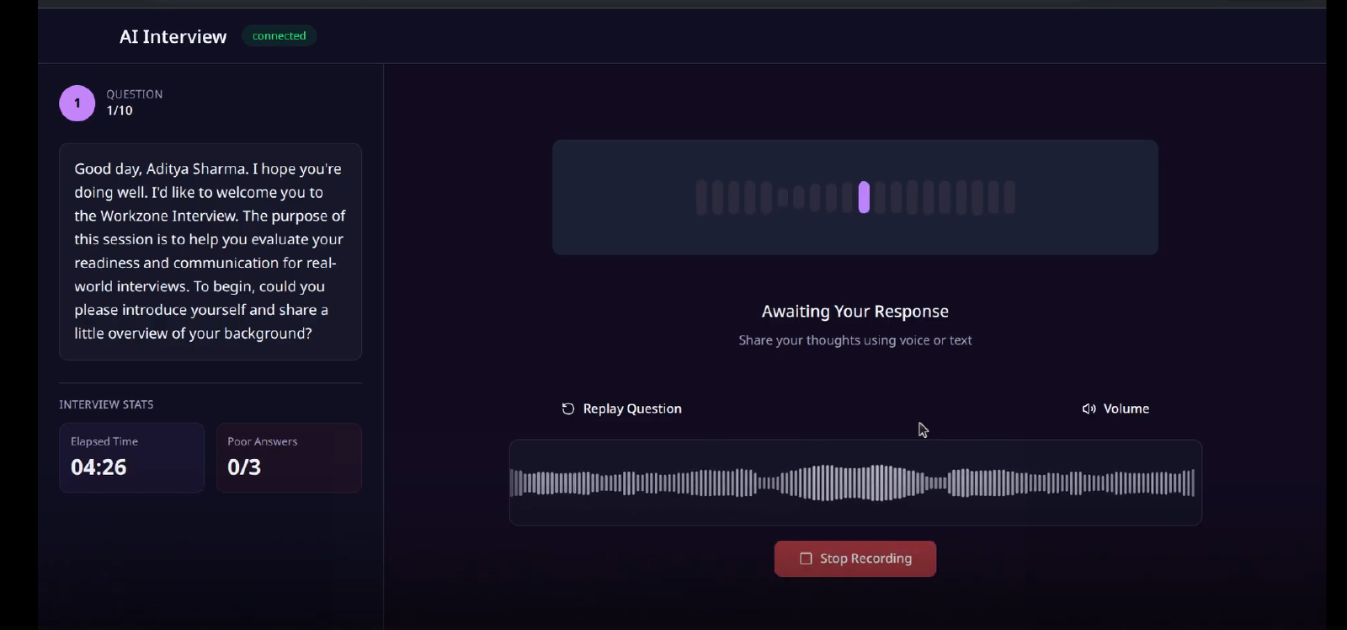
Task: Click the purple question number 1 badge
Action: point(77,104)
